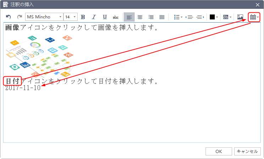Select Align Right paragraph button

(151, 17)
